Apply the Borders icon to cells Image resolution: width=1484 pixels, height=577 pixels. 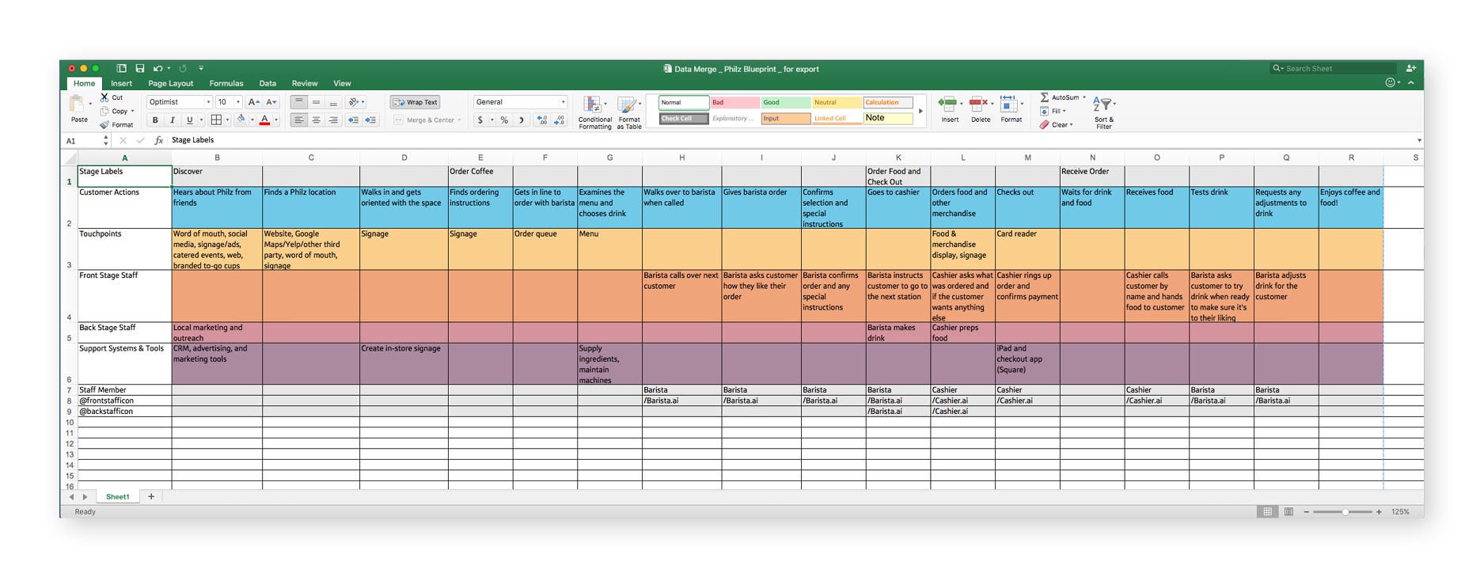(x=215, y=120)
